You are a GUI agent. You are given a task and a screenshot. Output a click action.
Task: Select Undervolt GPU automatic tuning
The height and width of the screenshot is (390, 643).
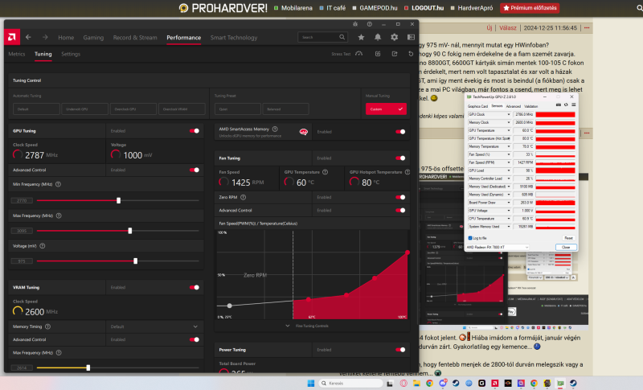point(84,109)
